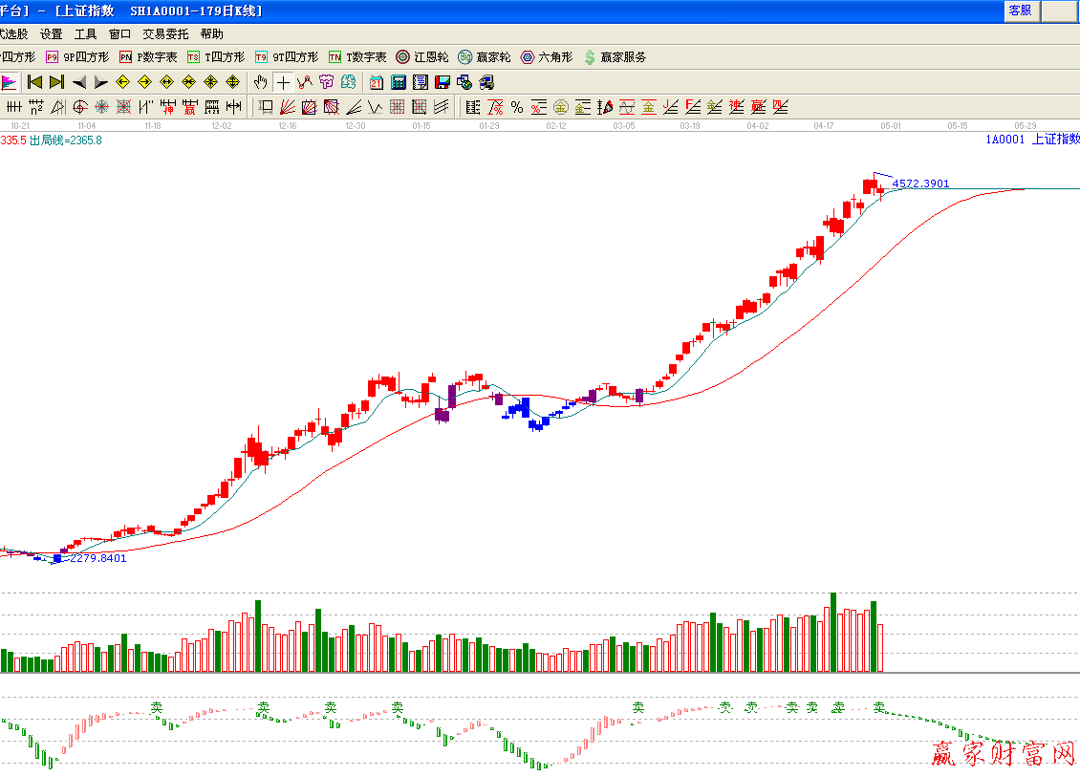Jump to first bar with skip-to-start arrow

click(x=35, y=82)
